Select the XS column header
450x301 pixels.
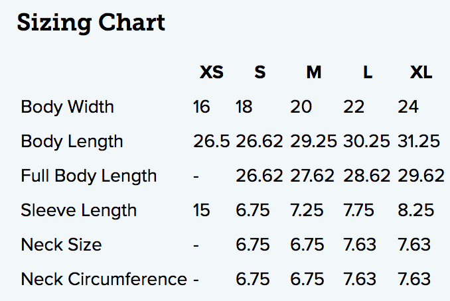tap(212, 72)
